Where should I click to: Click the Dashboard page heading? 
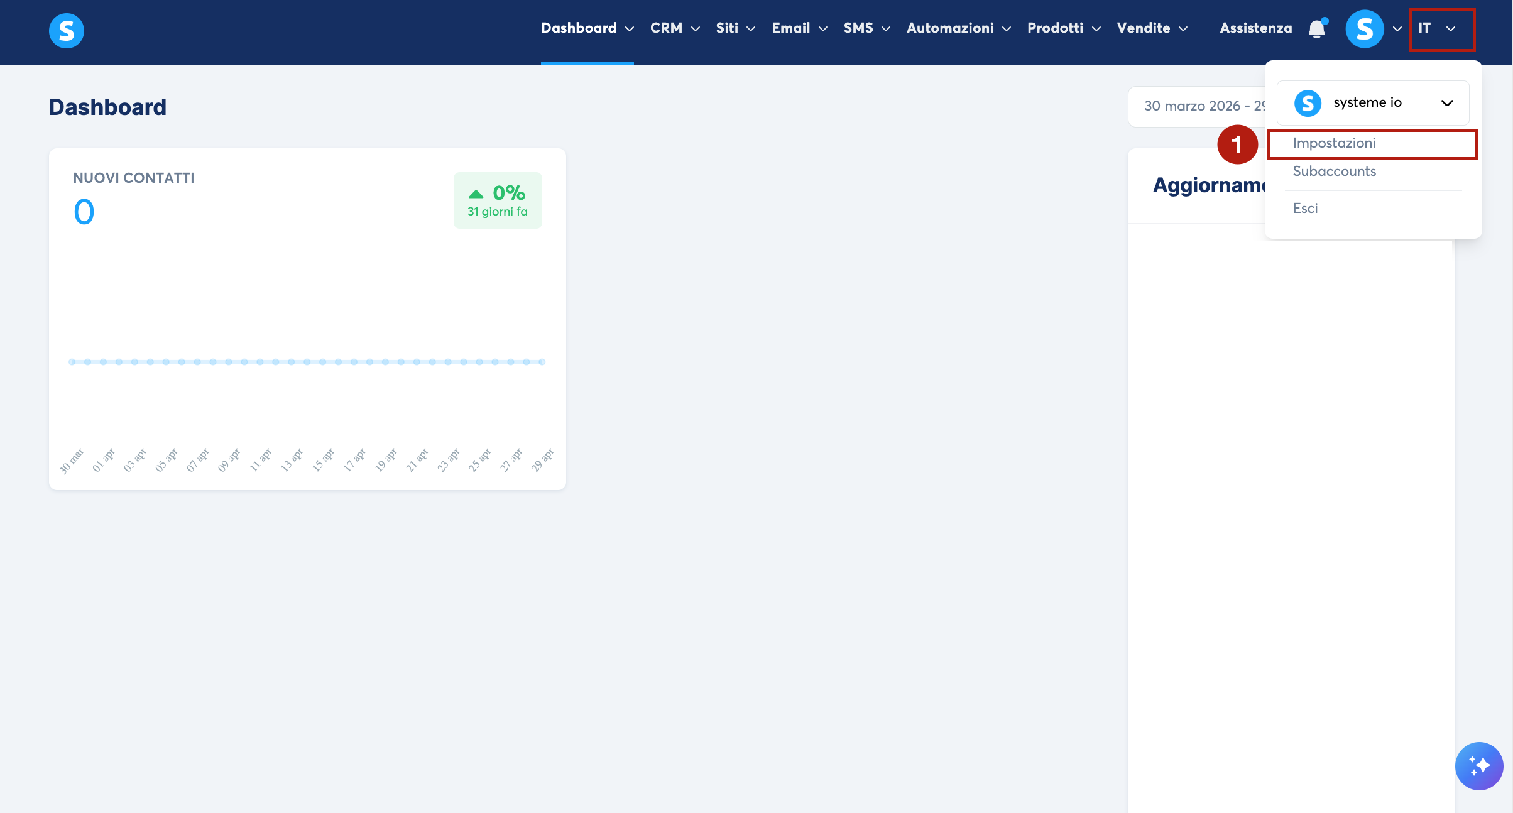[107, 107]
